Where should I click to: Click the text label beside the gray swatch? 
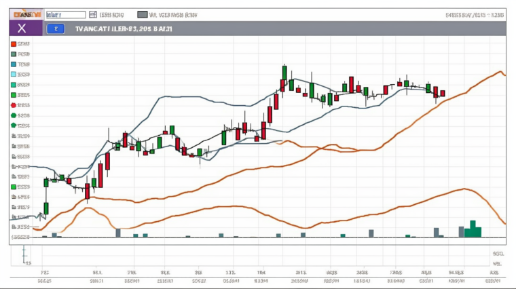coord(173,14)
